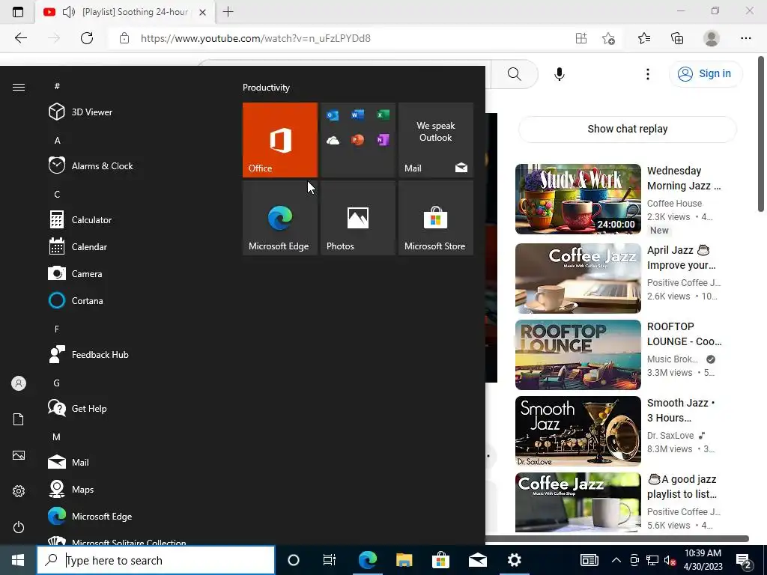Open the Photos tile
The height and width of the screenshot is (575, 767).
[x=358, y=218]
